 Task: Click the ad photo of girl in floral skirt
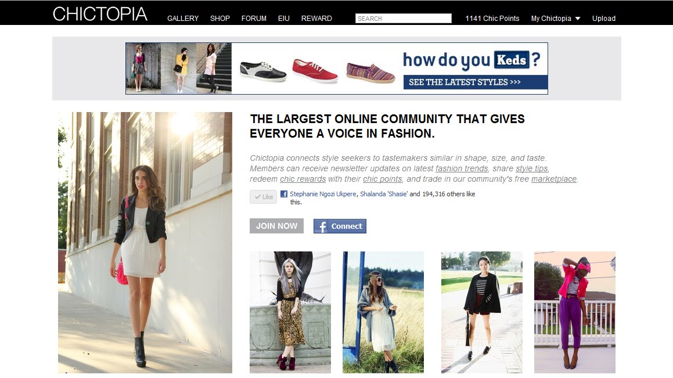(x=143, y=68)
